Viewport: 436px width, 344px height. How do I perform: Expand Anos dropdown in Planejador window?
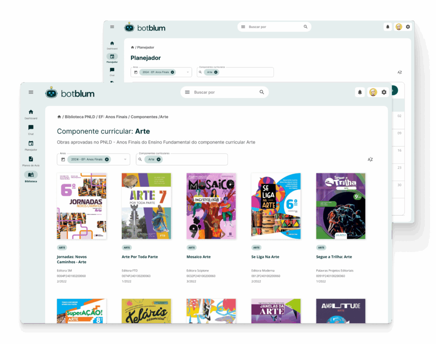(188, 72)
